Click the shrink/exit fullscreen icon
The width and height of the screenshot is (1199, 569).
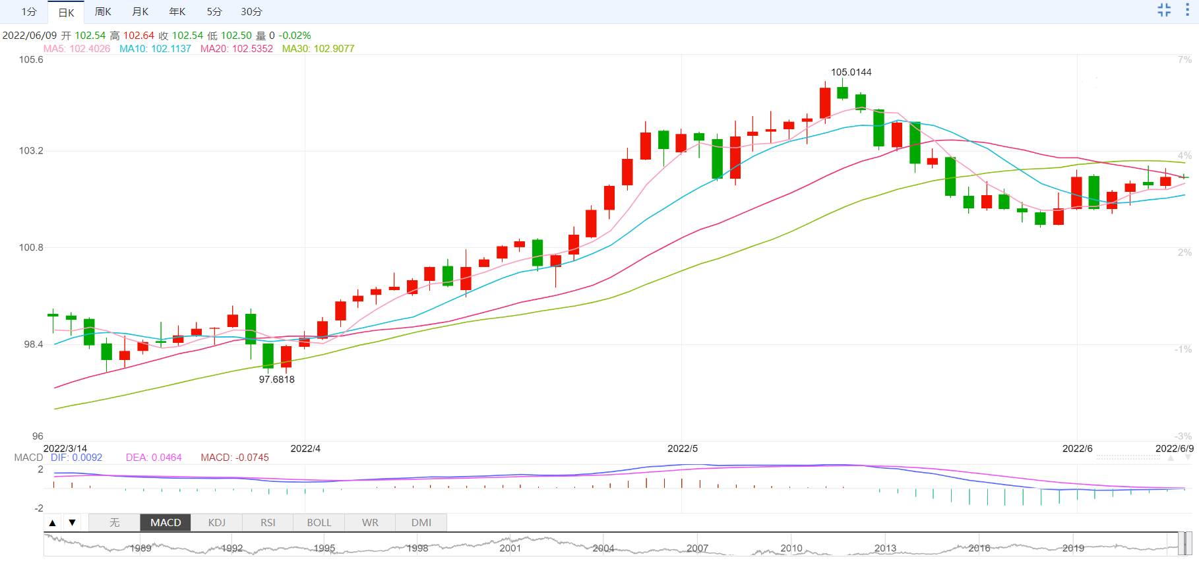1164,10
